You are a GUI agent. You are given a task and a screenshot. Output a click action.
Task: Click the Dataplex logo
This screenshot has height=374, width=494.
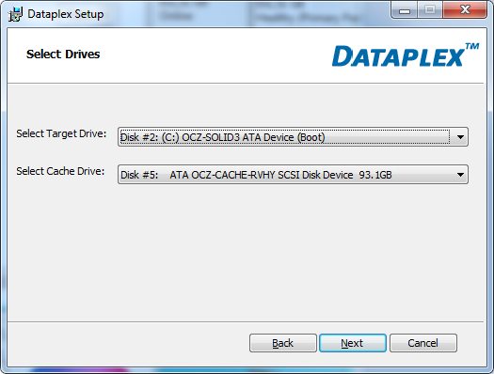(x=406, y=55)
